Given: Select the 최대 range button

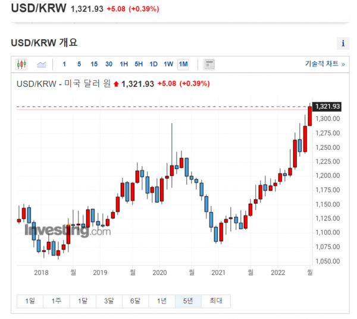Looking at the screenshot, I should (215, 301).
